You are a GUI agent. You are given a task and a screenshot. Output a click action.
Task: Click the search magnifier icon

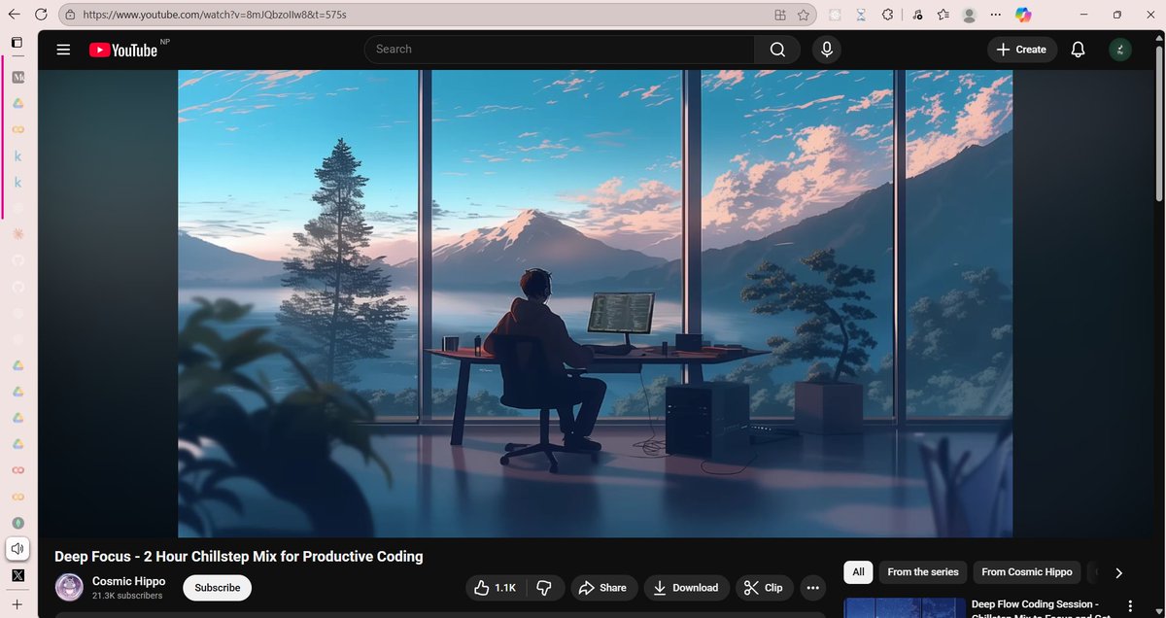[x=776, y=49]
